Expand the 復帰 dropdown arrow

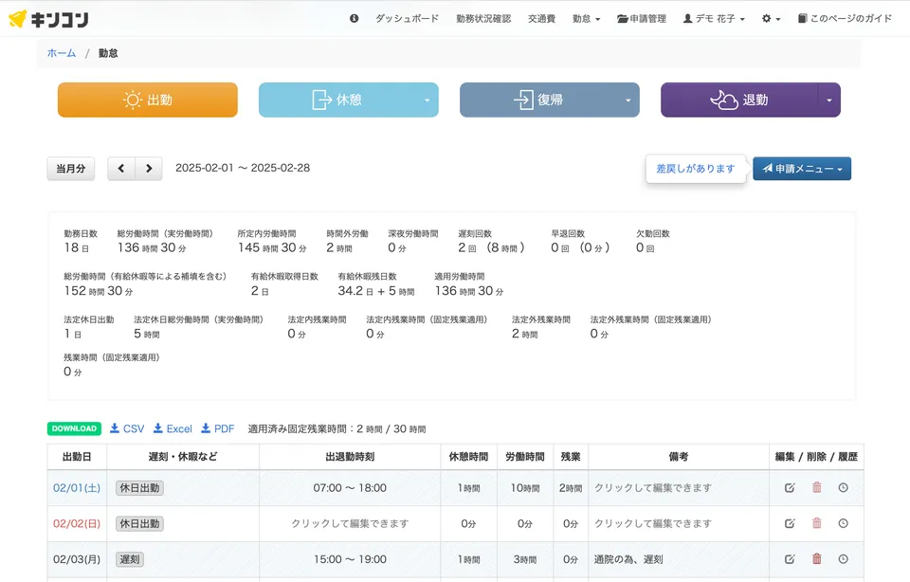[x=627, y=100]
